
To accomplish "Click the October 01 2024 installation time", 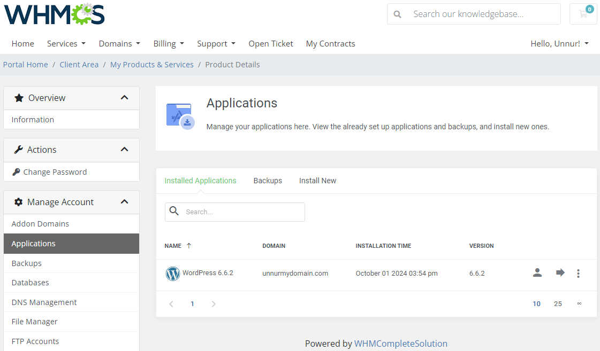I will (397, 274).
